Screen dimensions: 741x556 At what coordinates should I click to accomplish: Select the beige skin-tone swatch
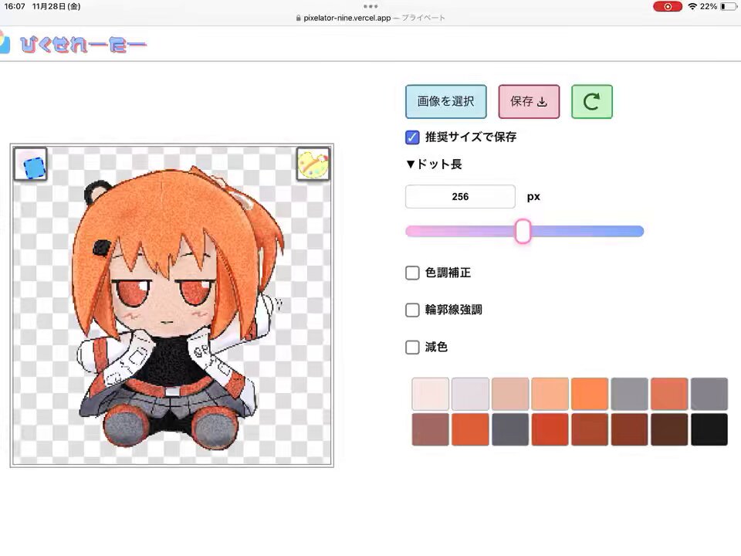[x=510, y=394]
